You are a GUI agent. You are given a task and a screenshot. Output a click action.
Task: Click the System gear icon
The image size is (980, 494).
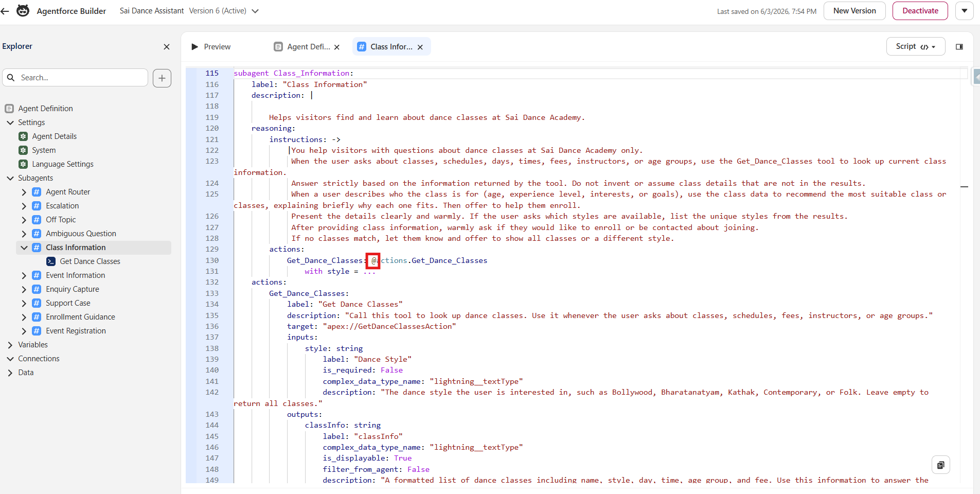point(23,150)
